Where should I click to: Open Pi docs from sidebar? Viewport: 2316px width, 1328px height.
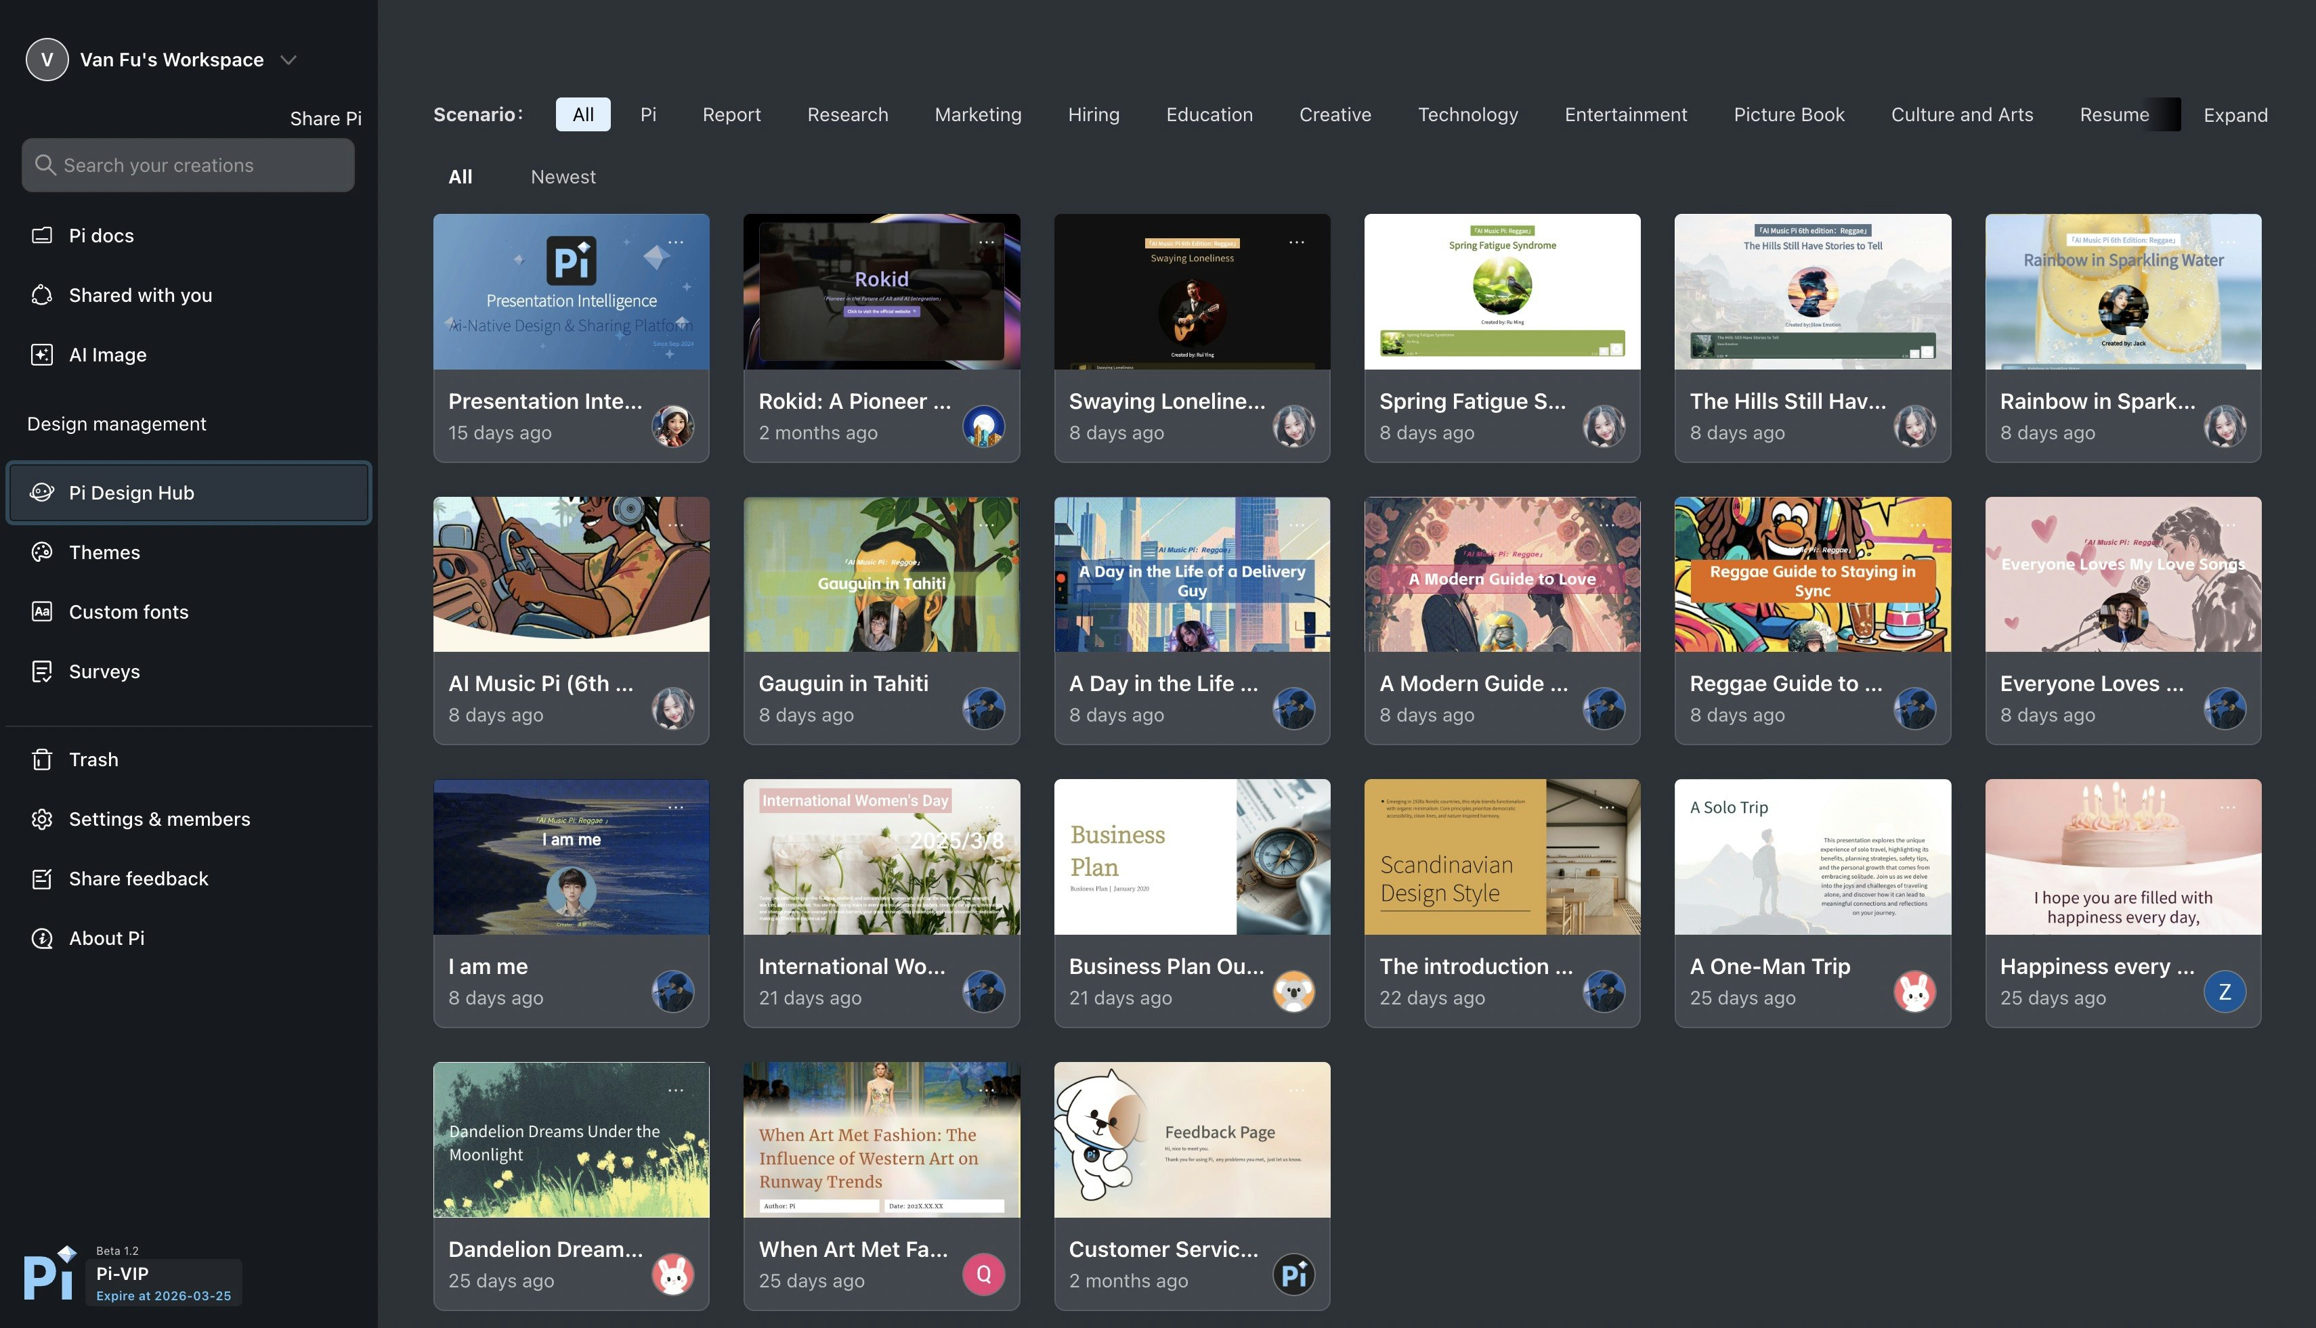[x=100, y=236]
